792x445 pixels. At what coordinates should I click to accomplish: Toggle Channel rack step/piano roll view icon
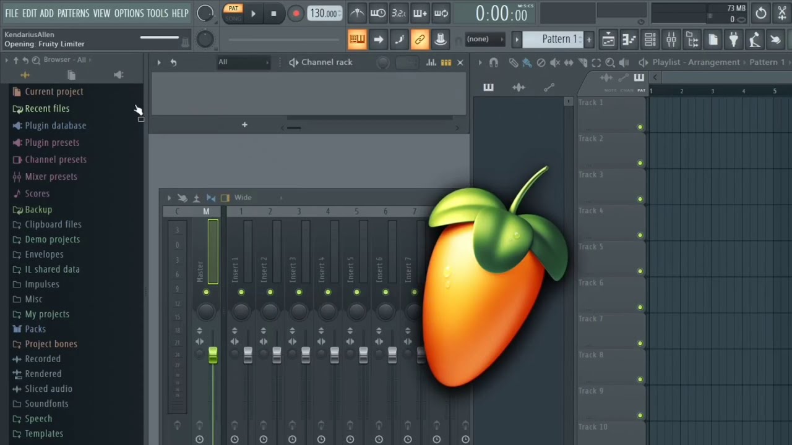tap(445, 62)
